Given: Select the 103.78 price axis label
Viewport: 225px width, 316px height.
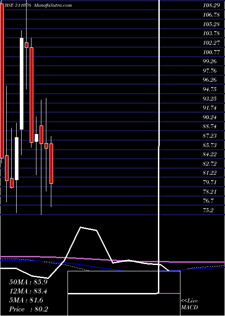Looking at the screenshot, I should point(211,33).
